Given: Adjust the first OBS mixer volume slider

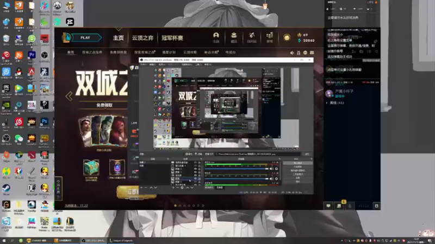Looking at the screenshot, I should 237,169.
